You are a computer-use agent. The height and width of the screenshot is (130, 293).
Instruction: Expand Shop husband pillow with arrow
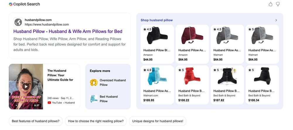click(x=276, y=20)
